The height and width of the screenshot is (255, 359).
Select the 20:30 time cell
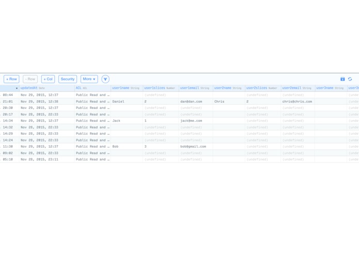pyautogui.click(x=10, y=108)
